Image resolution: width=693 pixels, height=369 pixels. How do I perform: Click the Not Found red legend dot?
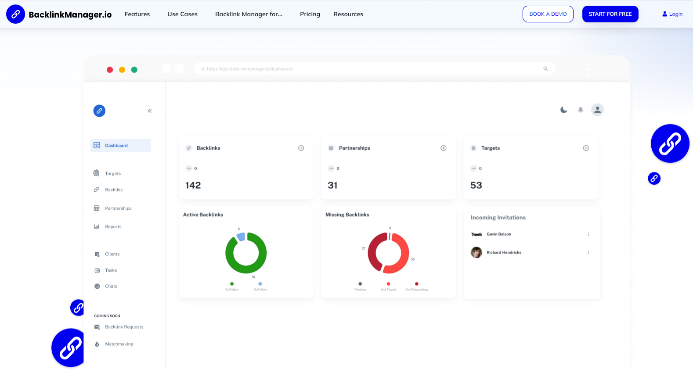point(388,284)
